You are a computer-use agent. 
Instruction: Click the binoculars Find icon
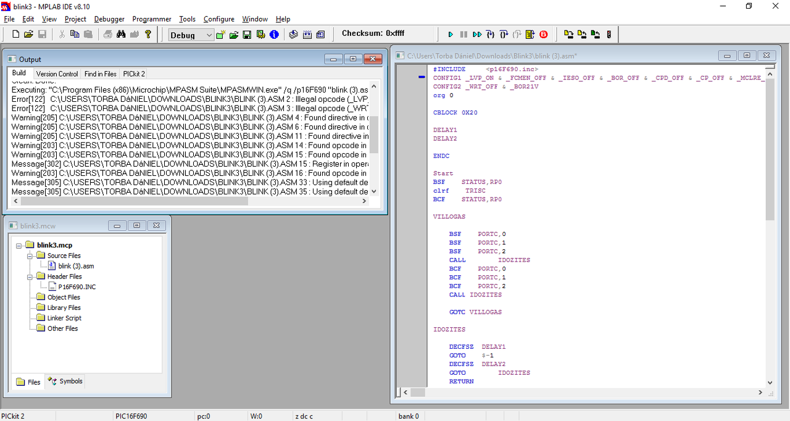(x=121, y=35)
